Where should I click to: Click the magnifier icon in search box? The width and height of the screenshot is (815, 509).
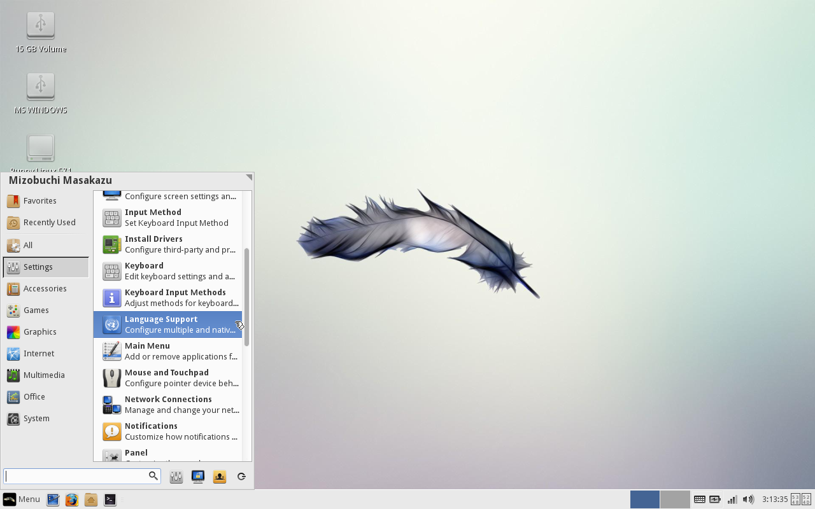153,476
